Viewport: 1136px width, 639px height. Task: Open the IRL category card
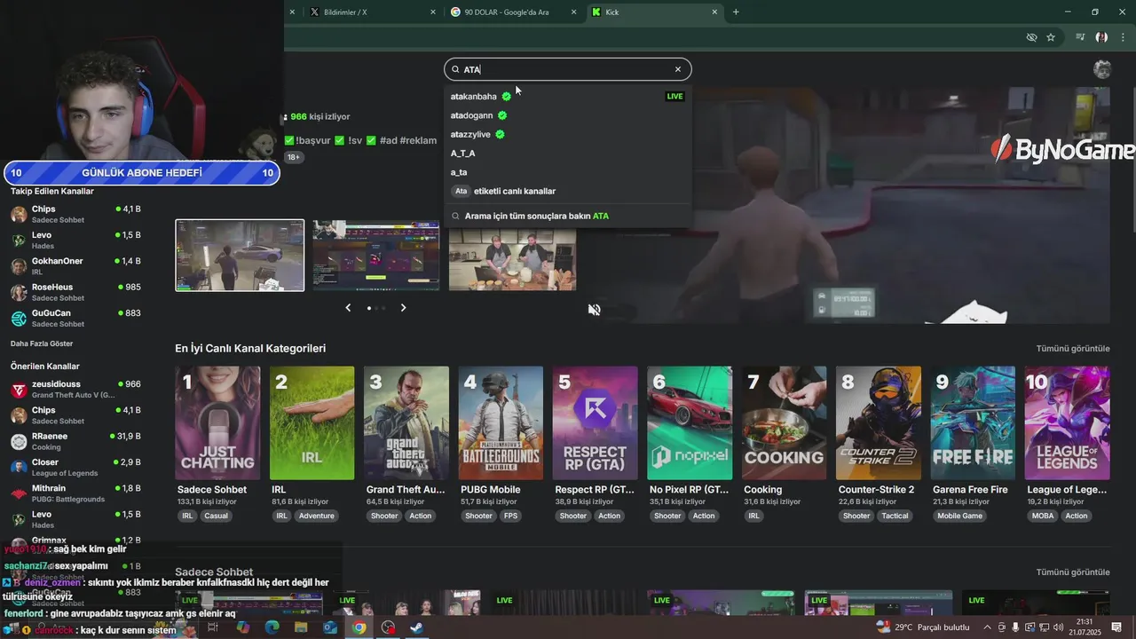tap(312, 423)
